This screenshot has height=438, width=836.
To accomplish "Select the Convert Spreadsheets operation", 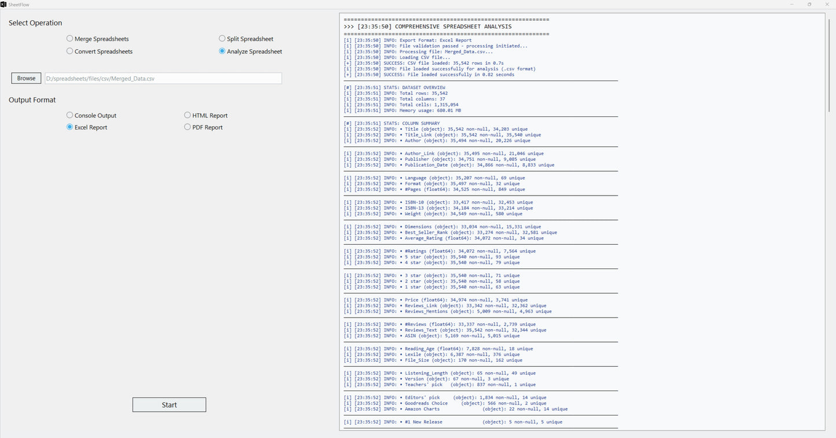I will [69, 51].
